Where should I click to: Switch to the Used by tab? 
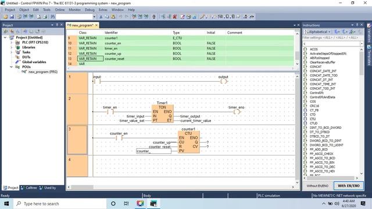[48, 188]
